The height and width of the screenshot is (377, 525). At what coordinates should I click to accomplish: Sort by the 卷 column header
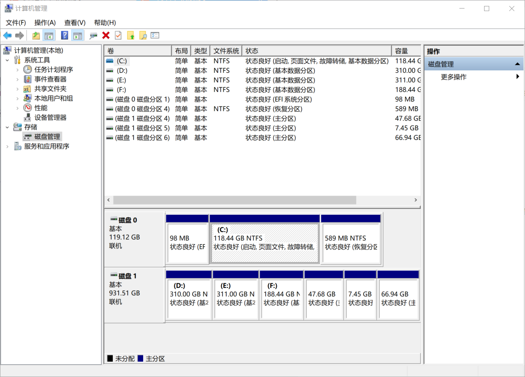(138, 51)
